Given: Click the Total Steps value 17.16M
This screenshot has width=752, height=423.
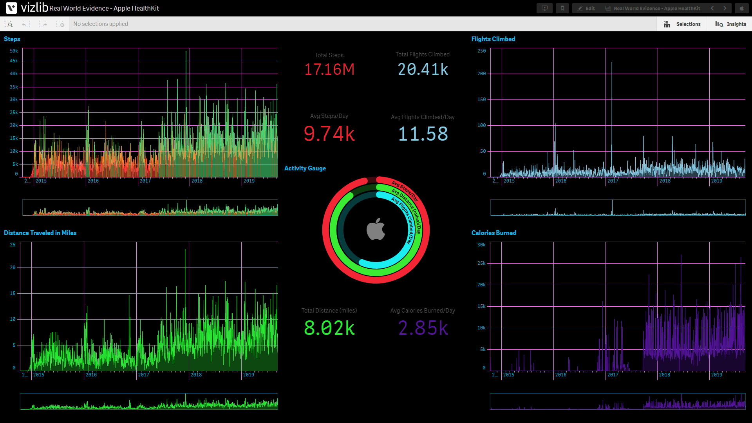Looking at the screenshot, I should coord(329,70).
